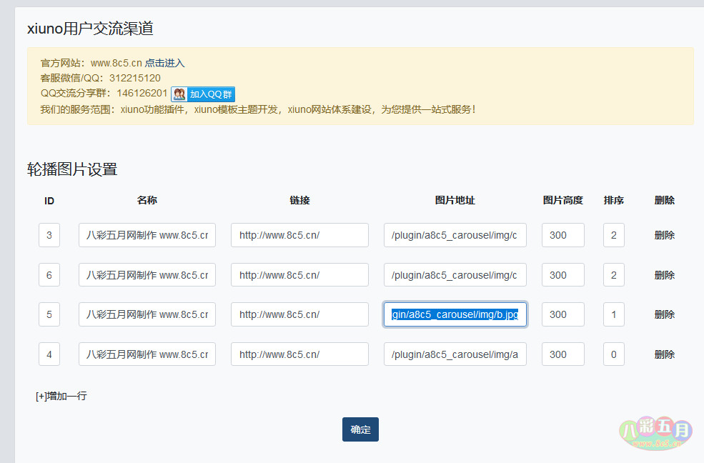
Task: Click the 图片地址 image path field in row ID 6
Action: coord(455,275)
